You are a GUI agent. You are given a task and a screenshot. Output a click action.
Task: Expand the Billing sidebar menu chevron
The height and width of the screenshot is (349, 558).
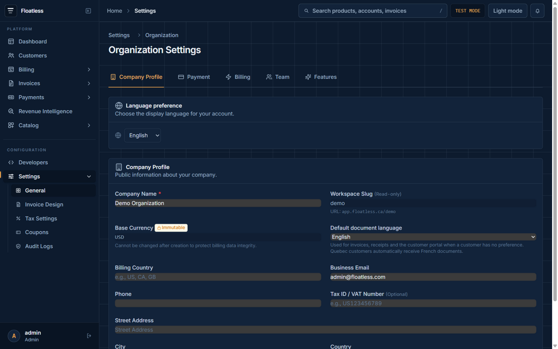tap(89, 69)
